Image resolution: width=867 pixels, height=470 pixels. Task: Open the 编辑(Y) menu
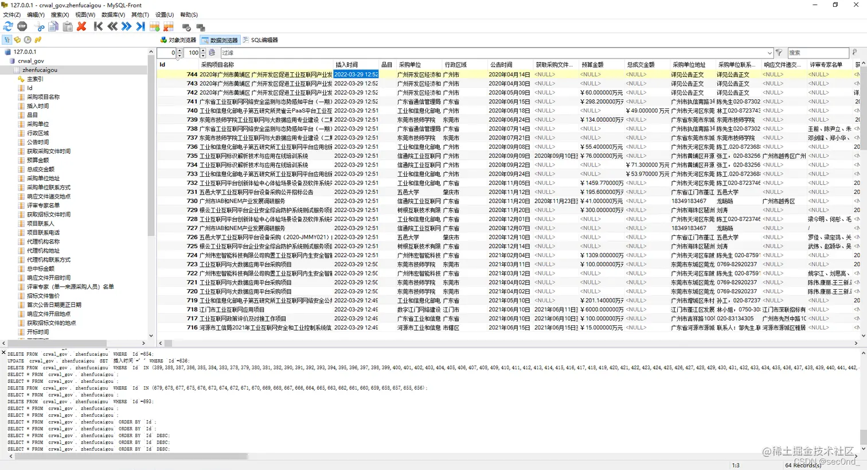point(36,15)
